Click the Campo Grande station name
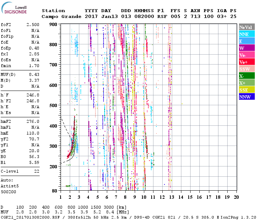This screenshot has width=257, height=220. pos(59,16)
